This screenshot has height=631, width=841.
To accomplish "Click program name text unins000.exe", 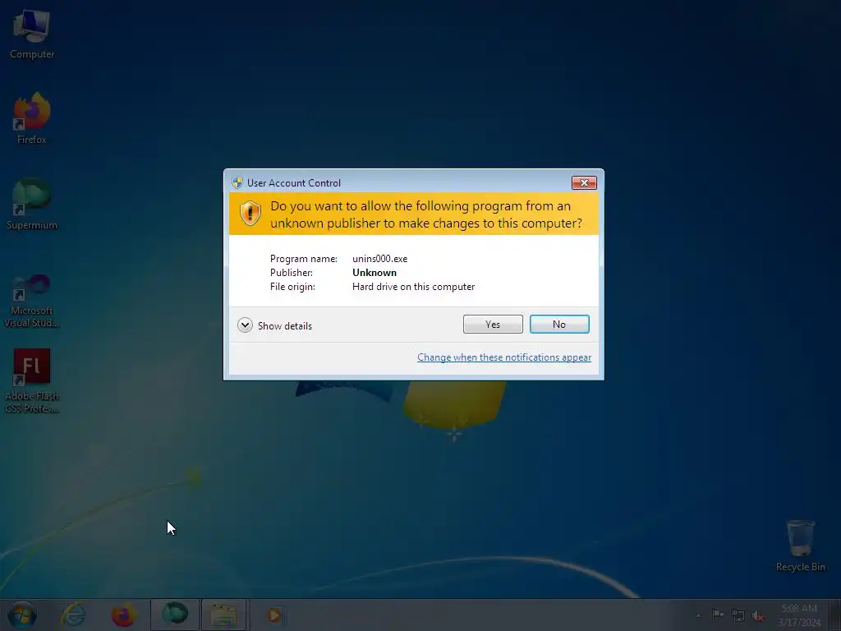I will tap(379, 259).
